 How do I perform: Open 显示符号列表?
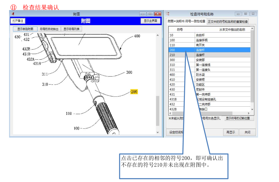pyautogui.click(x=71, y=29)
